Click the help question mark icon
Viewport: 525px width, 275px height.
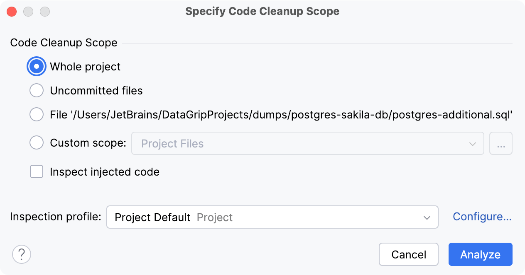[21, 254]
